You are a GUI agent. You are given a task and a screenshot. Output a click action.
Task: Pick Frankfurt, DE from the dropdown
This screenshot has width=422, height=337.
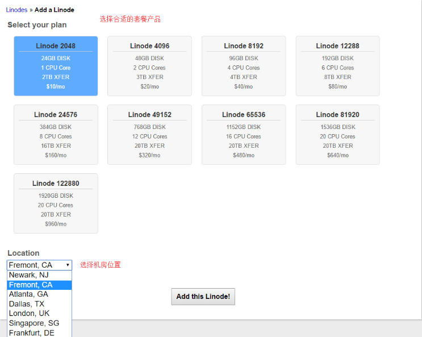(x=31, y=333)
